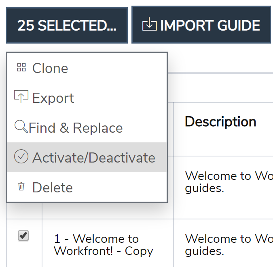Click the first row's description text
This screenshot has width=273, height=267.
tap(229, 182)
